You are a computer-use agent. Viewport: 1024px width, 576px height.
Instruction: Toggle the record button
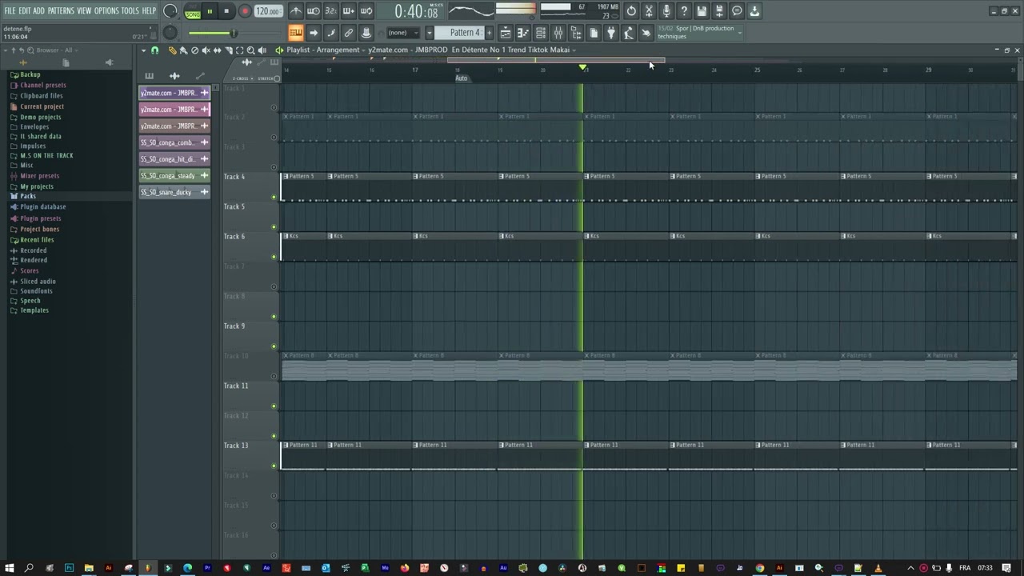click(245, 11)
